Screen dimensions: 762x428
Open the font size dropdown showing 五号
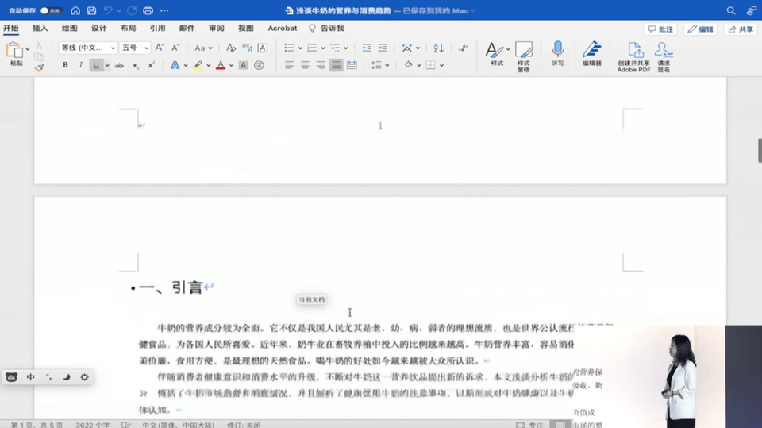135,48
